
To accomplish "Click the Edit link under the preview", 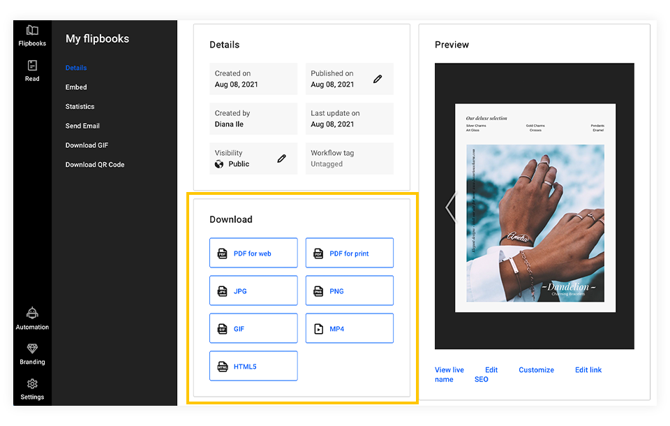I will 491,370.
